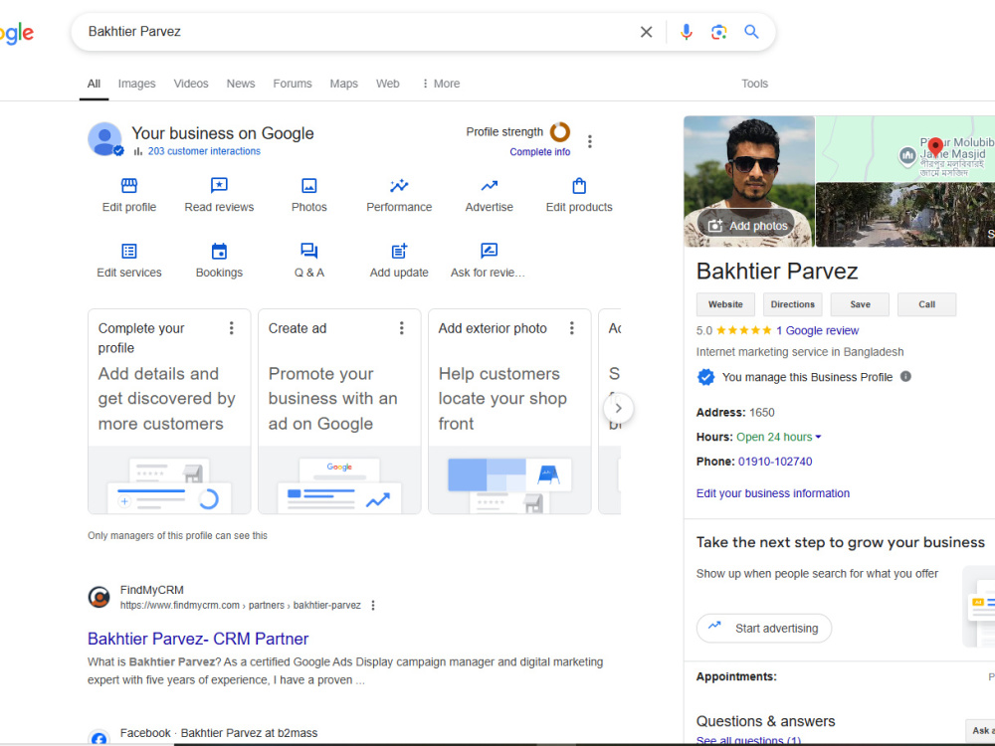
Task: Click the Facebook result favicon
Action: 99,738
